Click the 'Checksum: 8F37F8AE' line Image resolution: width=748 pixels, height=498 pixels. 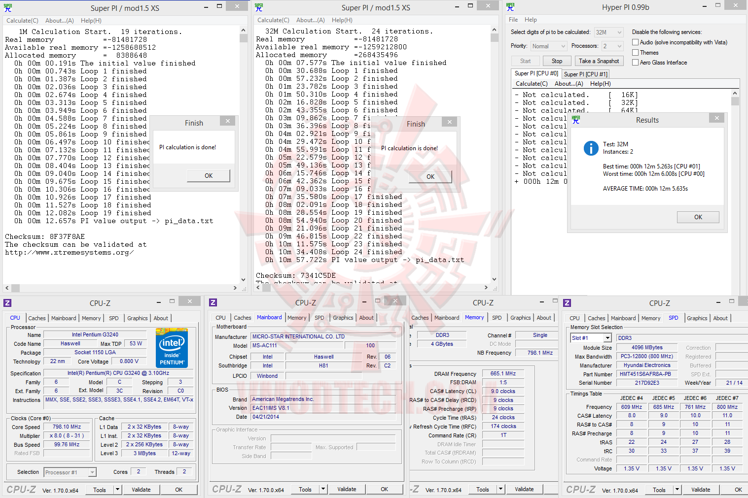(45, 236)
